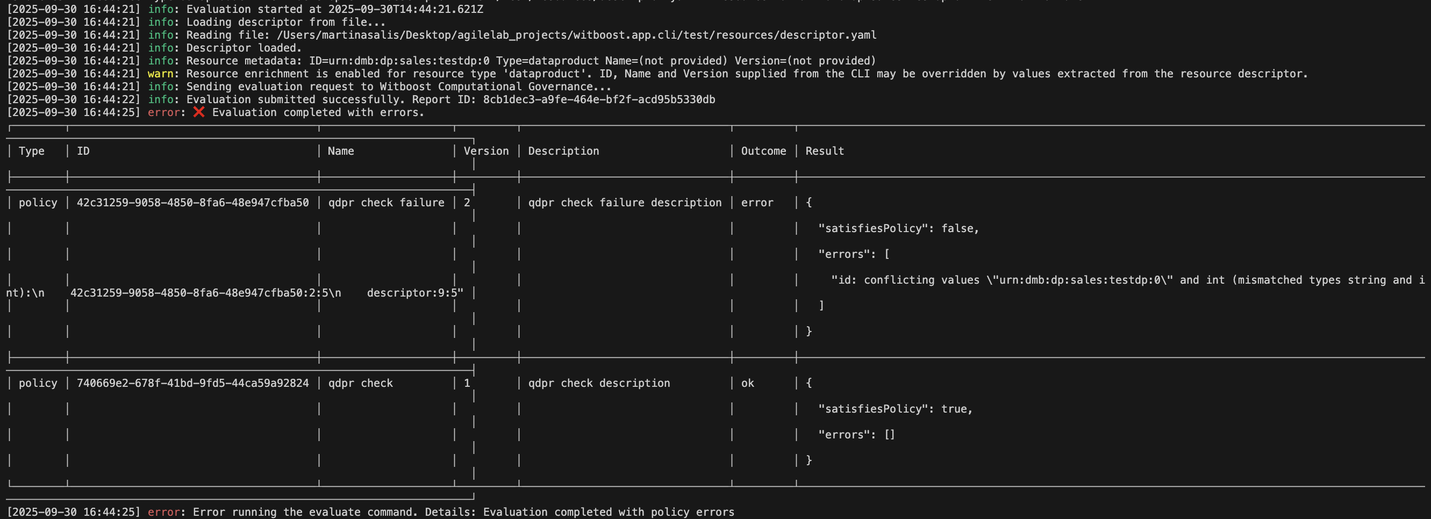Click the Version column header
The image size is (1431, 519).
coord(486,151)
